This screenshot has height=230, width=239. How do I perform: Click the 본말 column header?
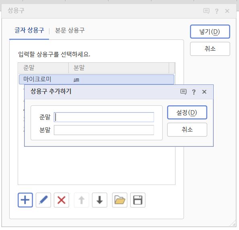(x=119, y=68)
